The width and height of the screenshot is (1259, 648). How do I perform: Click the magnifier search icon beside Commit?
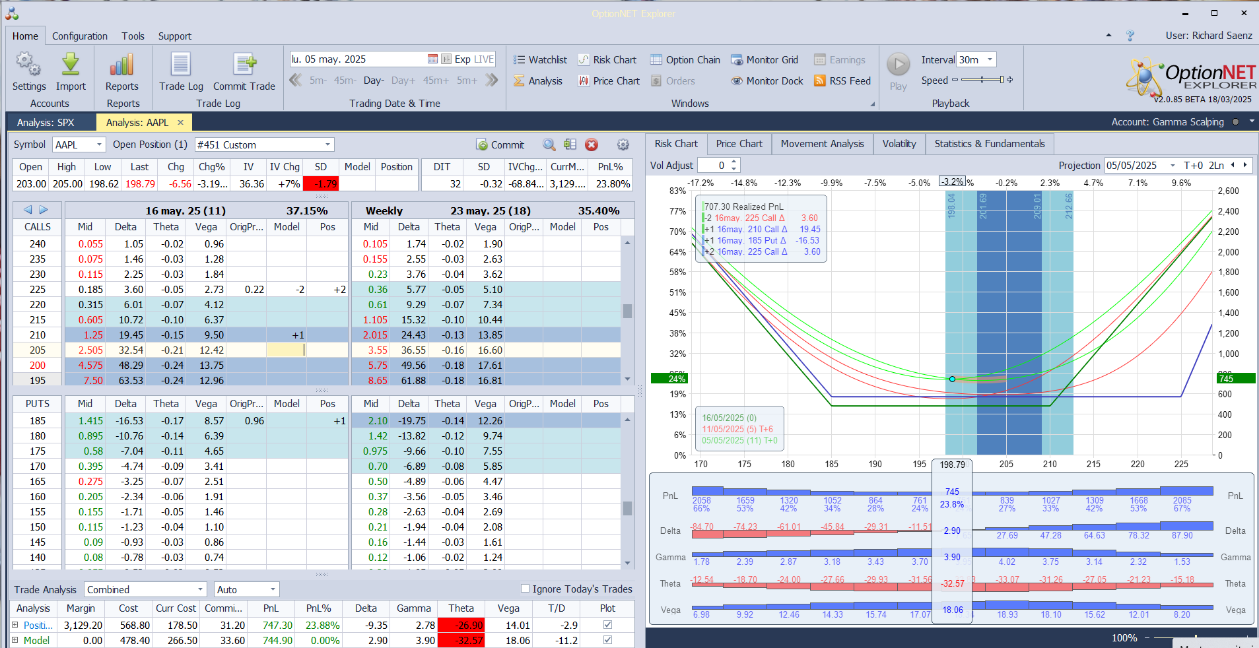point(549,145)
